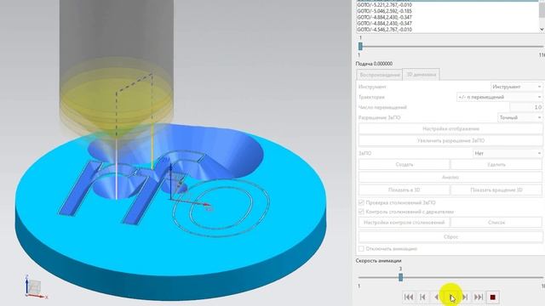Click the Показать в 3D button
Screen dimensions: 545x306
404,190
